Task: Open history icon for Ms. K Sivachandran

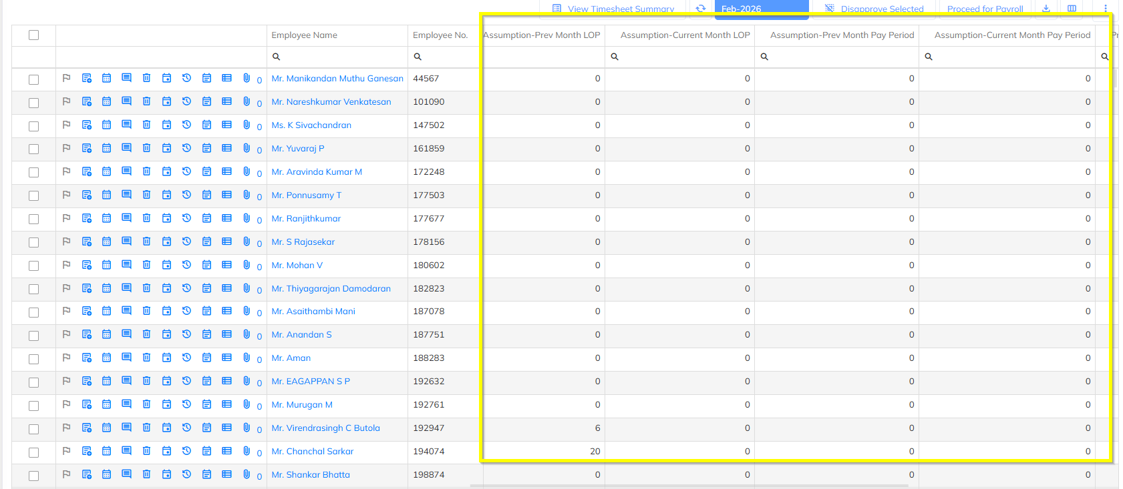Action: click(186, 125)
